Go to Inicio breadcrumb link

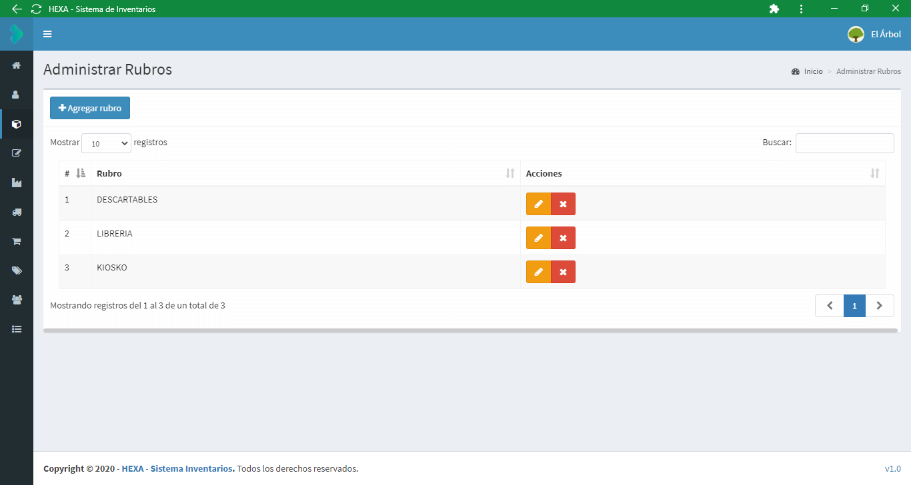click(813, 71)
